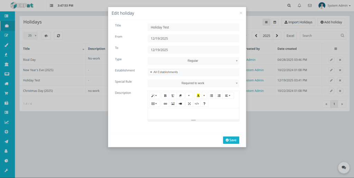Viewport: 354px width, 178px height.
Task: Open the table column options menu
Action: pyautogui.click(x=336, y=49)
